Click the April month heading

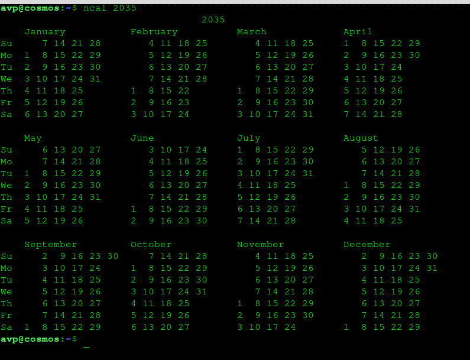coord(358,32)
